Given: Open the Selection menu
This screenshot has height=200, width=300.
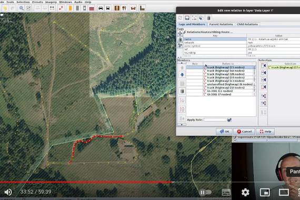Looking at the screenshot, I should coord(23,2).
